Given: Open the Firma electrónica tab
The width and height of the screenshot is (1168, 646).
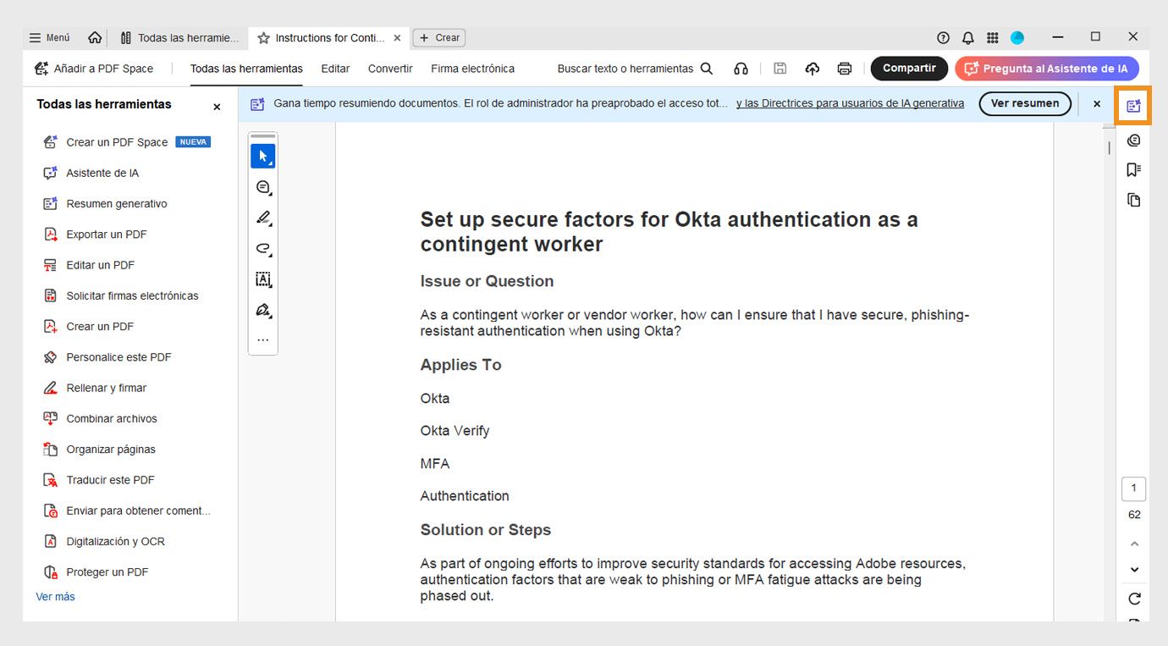Looking at the screenshot, I should pos(472,69).
